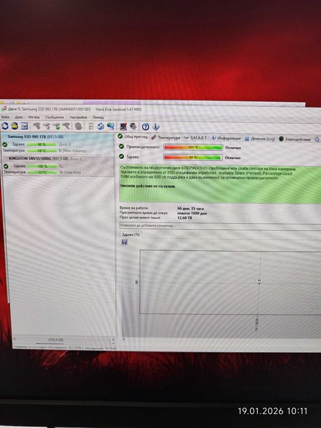
Task: Click the yellow warning triangle alert icon
Action: pos(15,126)
